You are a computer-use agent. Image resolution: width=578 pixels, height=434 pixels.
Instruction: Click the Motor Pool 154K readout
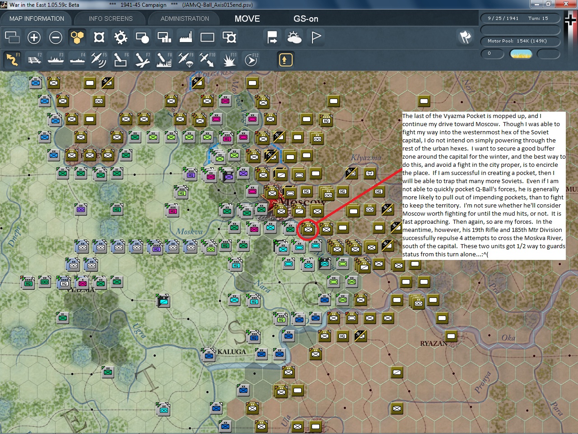pos(520,41)
